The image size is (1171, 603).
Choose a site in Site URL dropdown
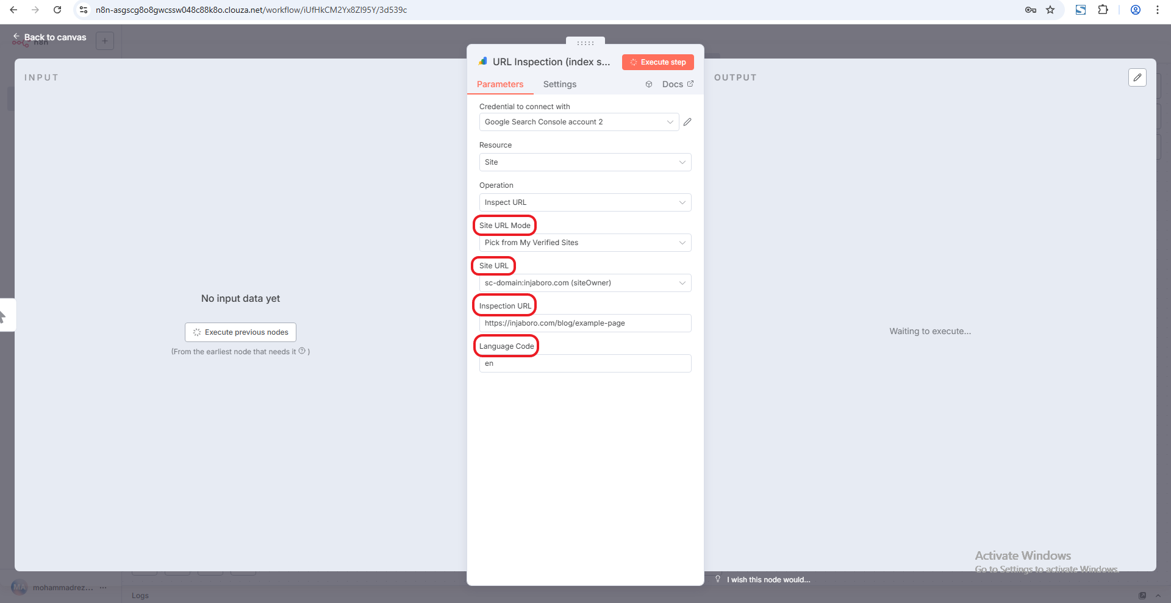(584, 283)
